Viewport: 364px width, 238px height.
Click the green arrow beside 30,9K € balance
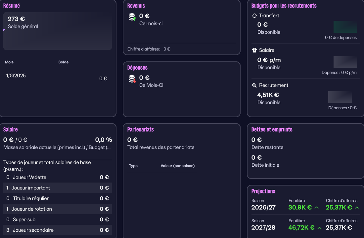pos(316,208)
